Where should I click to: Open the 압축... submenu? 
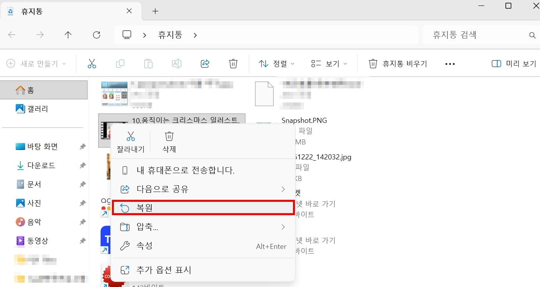tap(203, 227)
